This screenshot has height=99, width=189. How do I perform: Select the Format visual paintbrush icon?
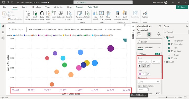(149, 34)
